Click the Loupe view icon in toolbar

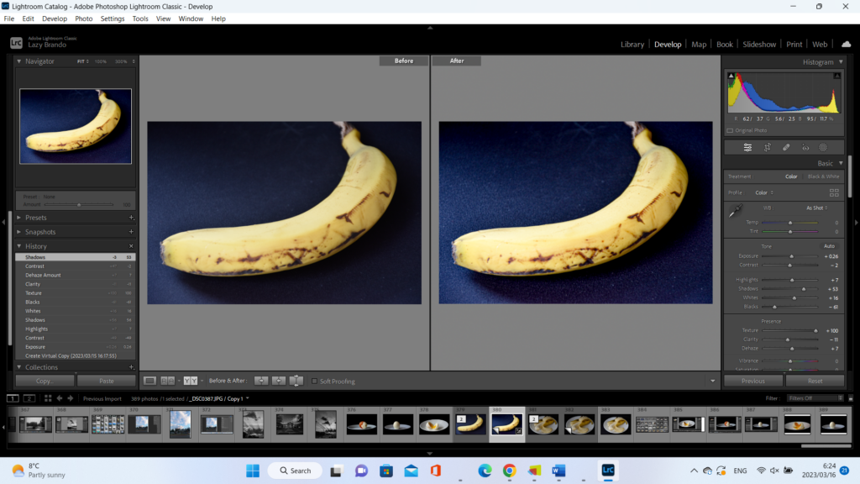click(150, 381)
